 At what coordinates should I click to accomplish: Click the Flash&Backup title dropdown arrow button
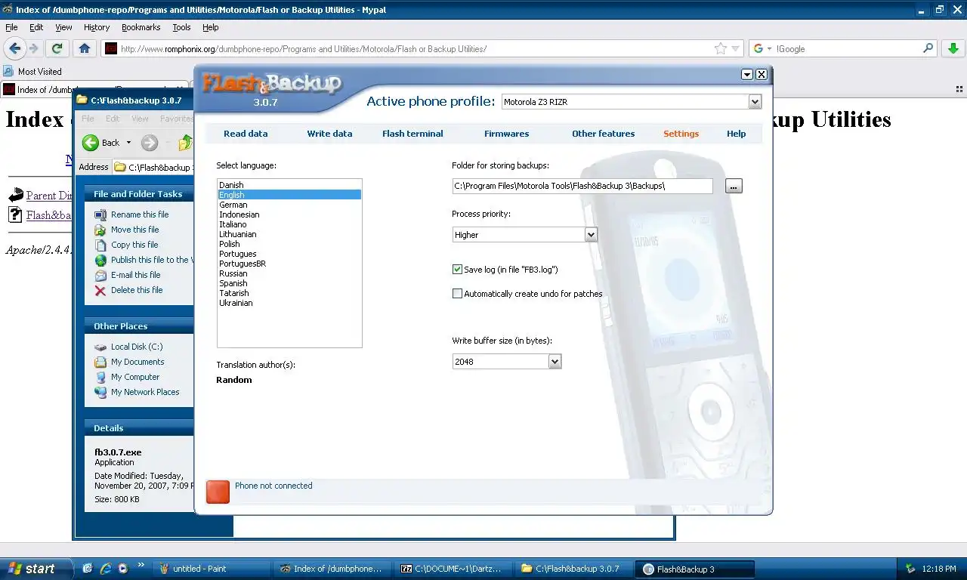(747, 75)
